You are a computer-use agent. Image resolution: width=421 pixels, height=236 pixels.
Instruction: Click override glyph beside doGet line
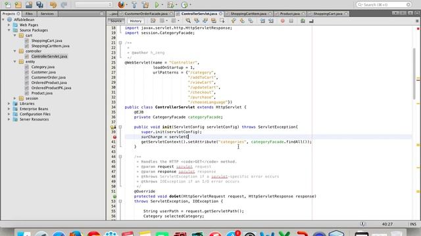(x=114, y=197)
